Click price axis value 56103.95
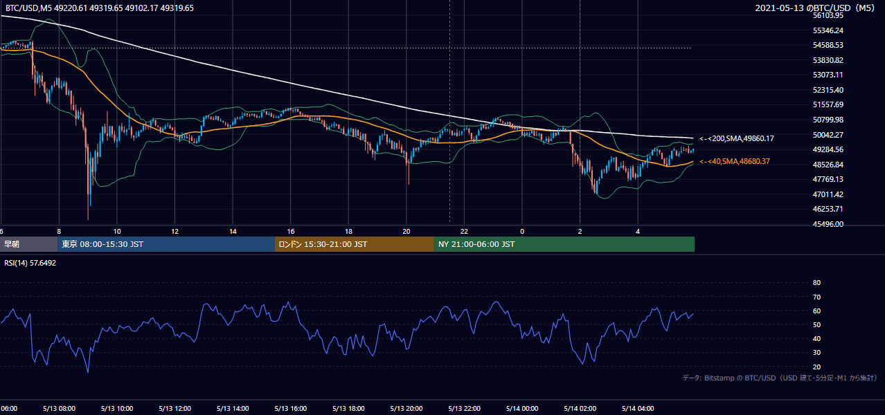 point(828,15)
